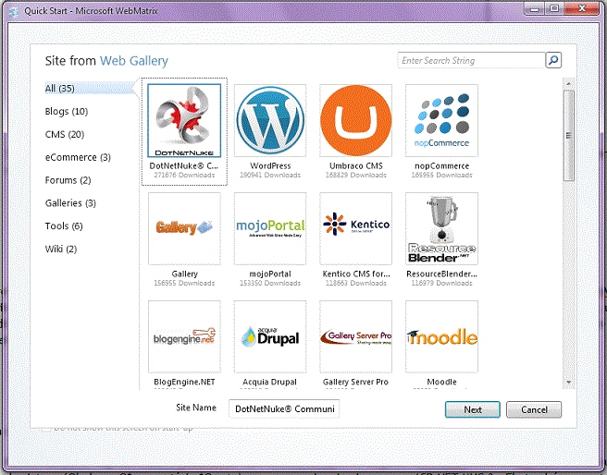The height and width of the screenshot is (475, 607).
Task: Focus the Site Name text field
Action: [x=284, y=408]
